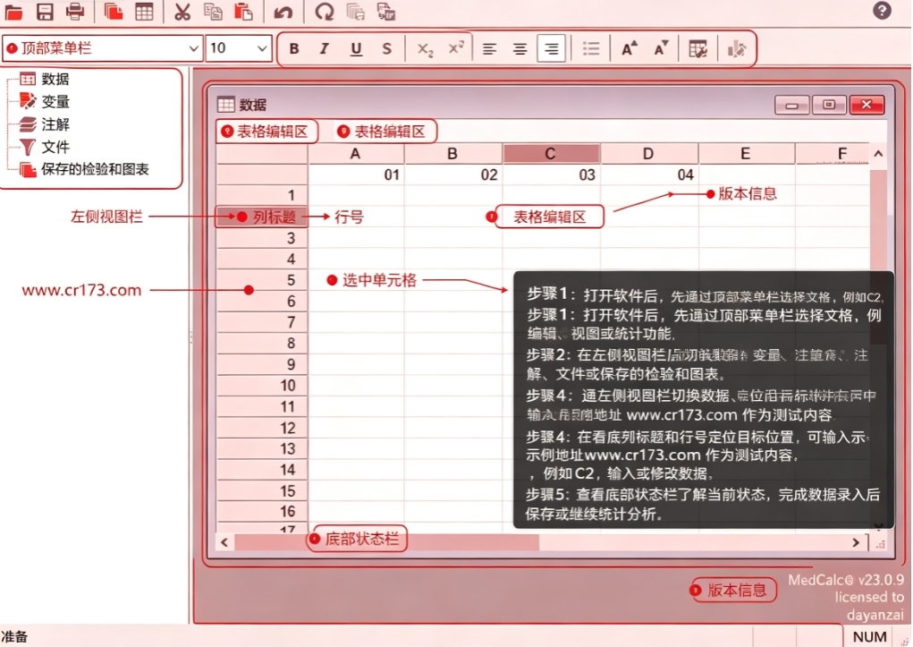Select 注解 in the left tree
Viewport: 913px width, 647px height.
click(55, 124)
